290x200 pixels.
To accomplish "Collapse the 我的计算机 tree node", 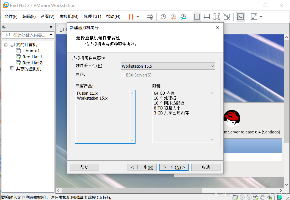I will coord(6,45).
